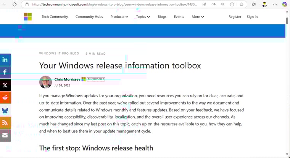
Task: Click the scrollbar up arrow
Action: point(287,12)
